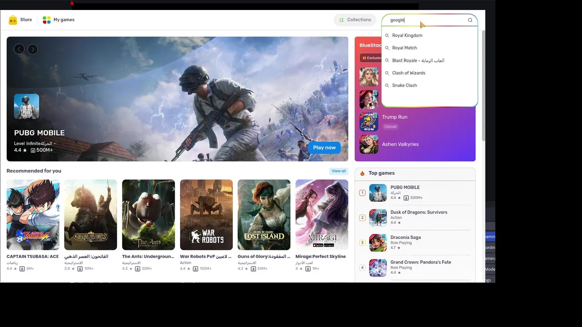Image resolution: width=582 pixels, height=327 pixels.
Task: Click the Top games flame icon
Action: (x=362, y=173)
